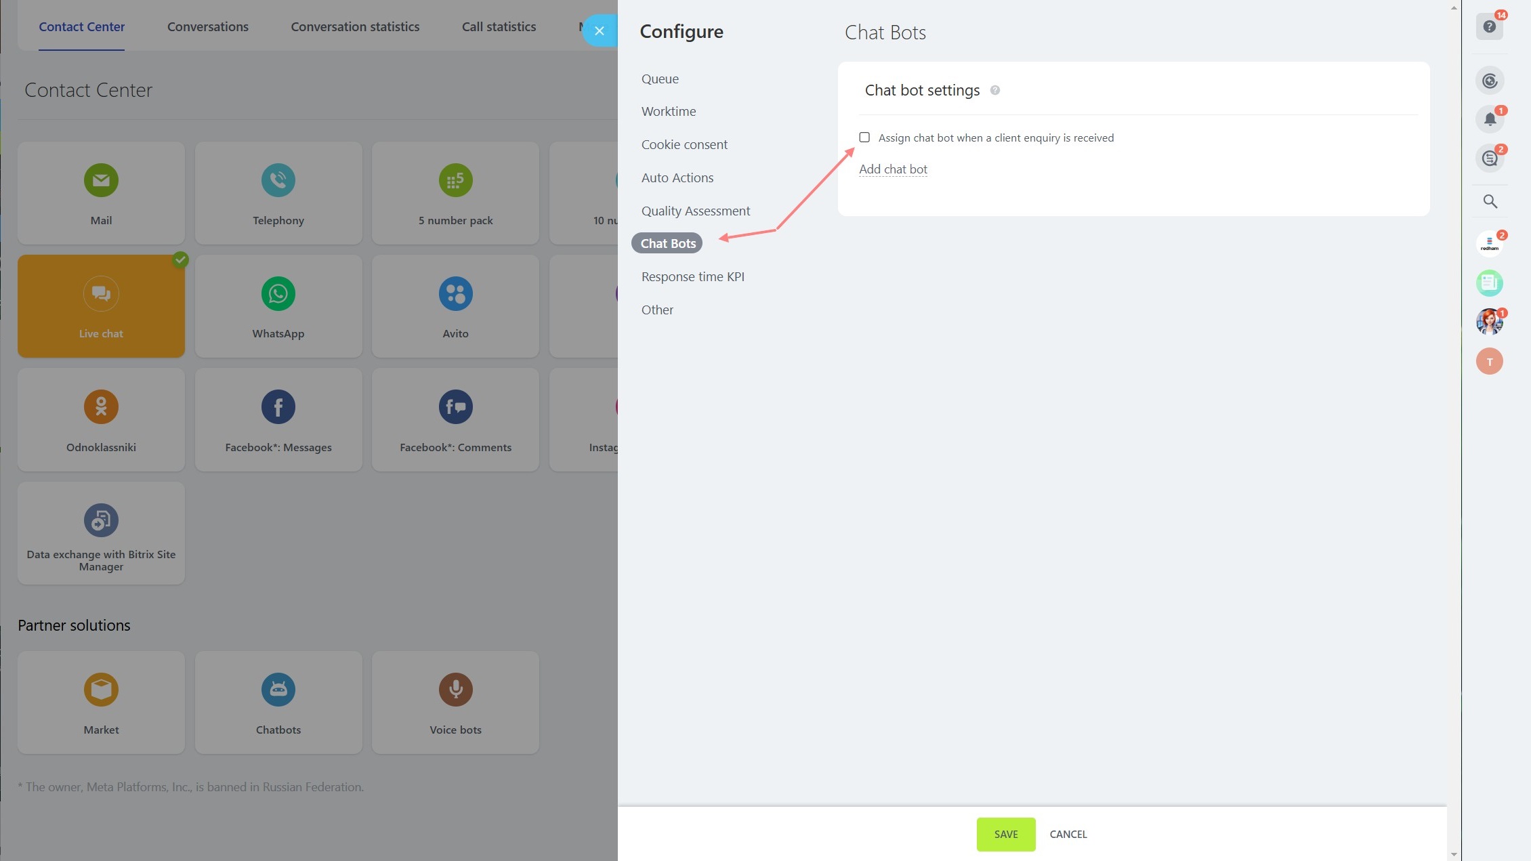Click the Add chat bot link

893,169
